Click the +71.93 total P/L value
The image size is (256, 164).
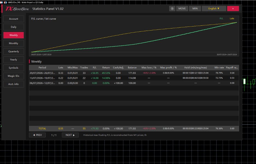click(x=95, y=128)
